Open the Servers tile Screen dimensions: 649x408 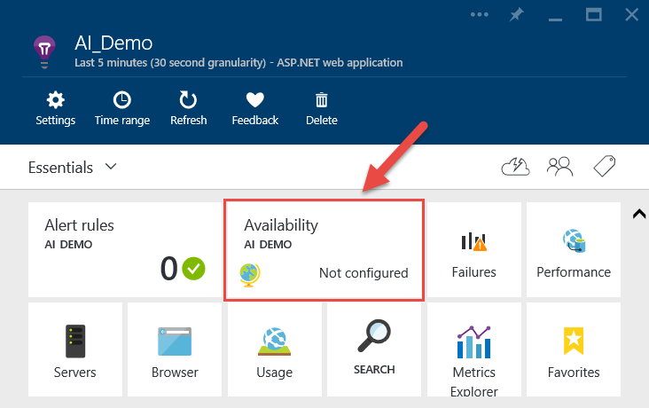[74, 349]
